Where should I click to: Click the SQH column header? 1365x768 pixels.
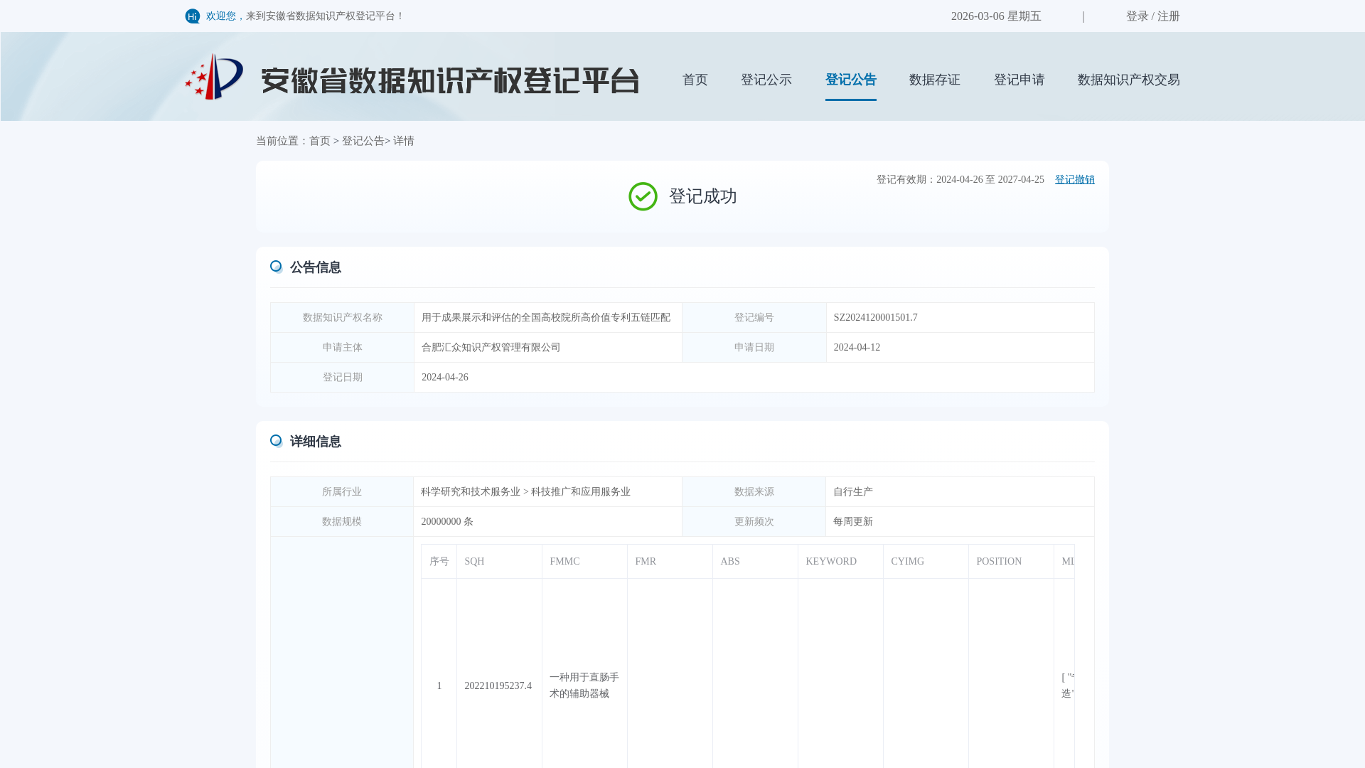coord(499,562)
